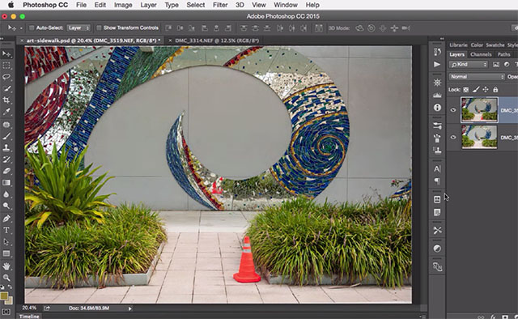Open the History panel icon
Image resolution: width=518 pixels, height=319 pixels.
pyautogui.click(x=437, y=52)
